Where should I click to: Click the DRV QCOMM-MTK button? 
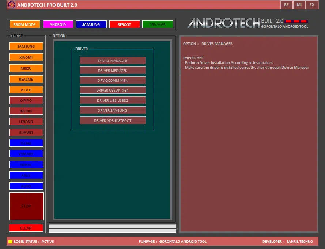pyautogui.click(x=113, y=80)
